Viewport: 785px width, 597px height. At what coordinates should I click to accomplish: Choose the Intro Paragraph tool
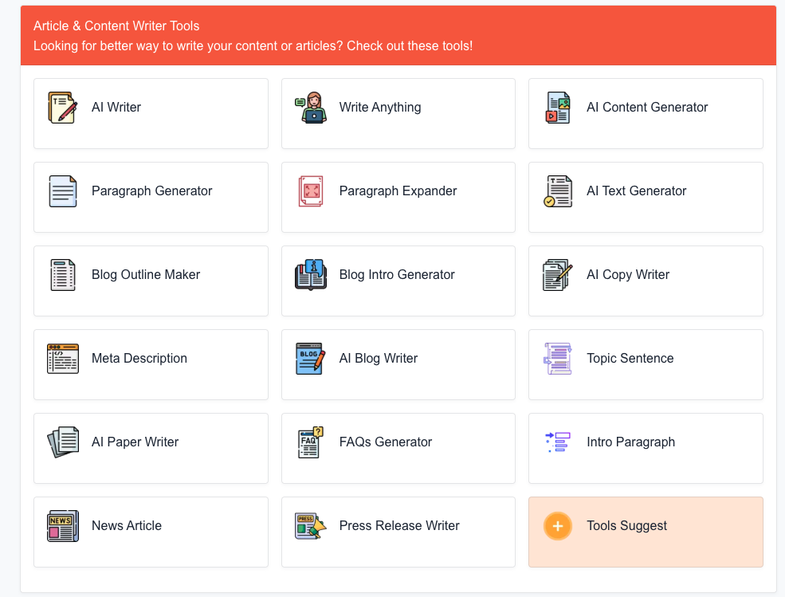630,442
